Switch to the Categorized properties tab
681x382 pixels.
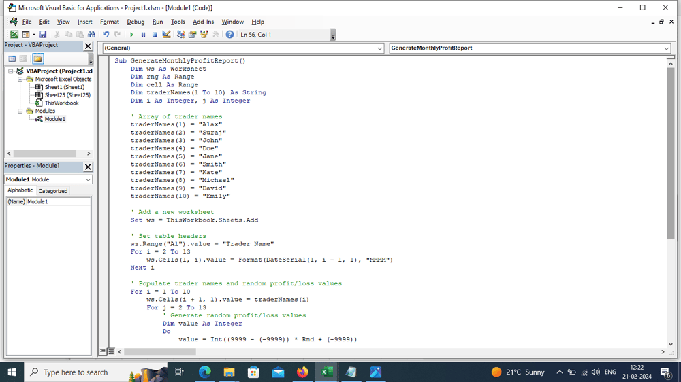(x=53, y=191)
